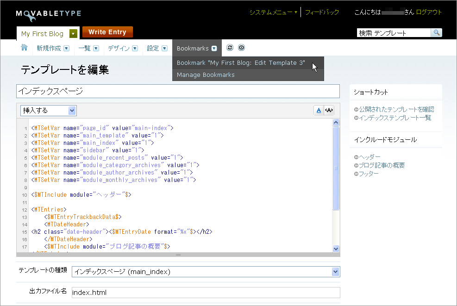Click the editor scroll down arrow

pos(336,249)
